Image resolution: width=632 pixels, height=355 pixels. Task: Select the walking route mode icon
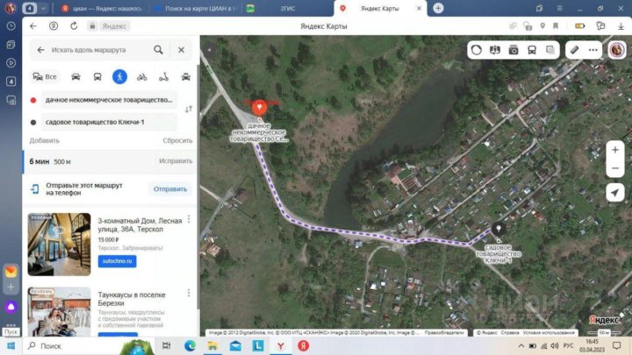click(x=119, y=77)
